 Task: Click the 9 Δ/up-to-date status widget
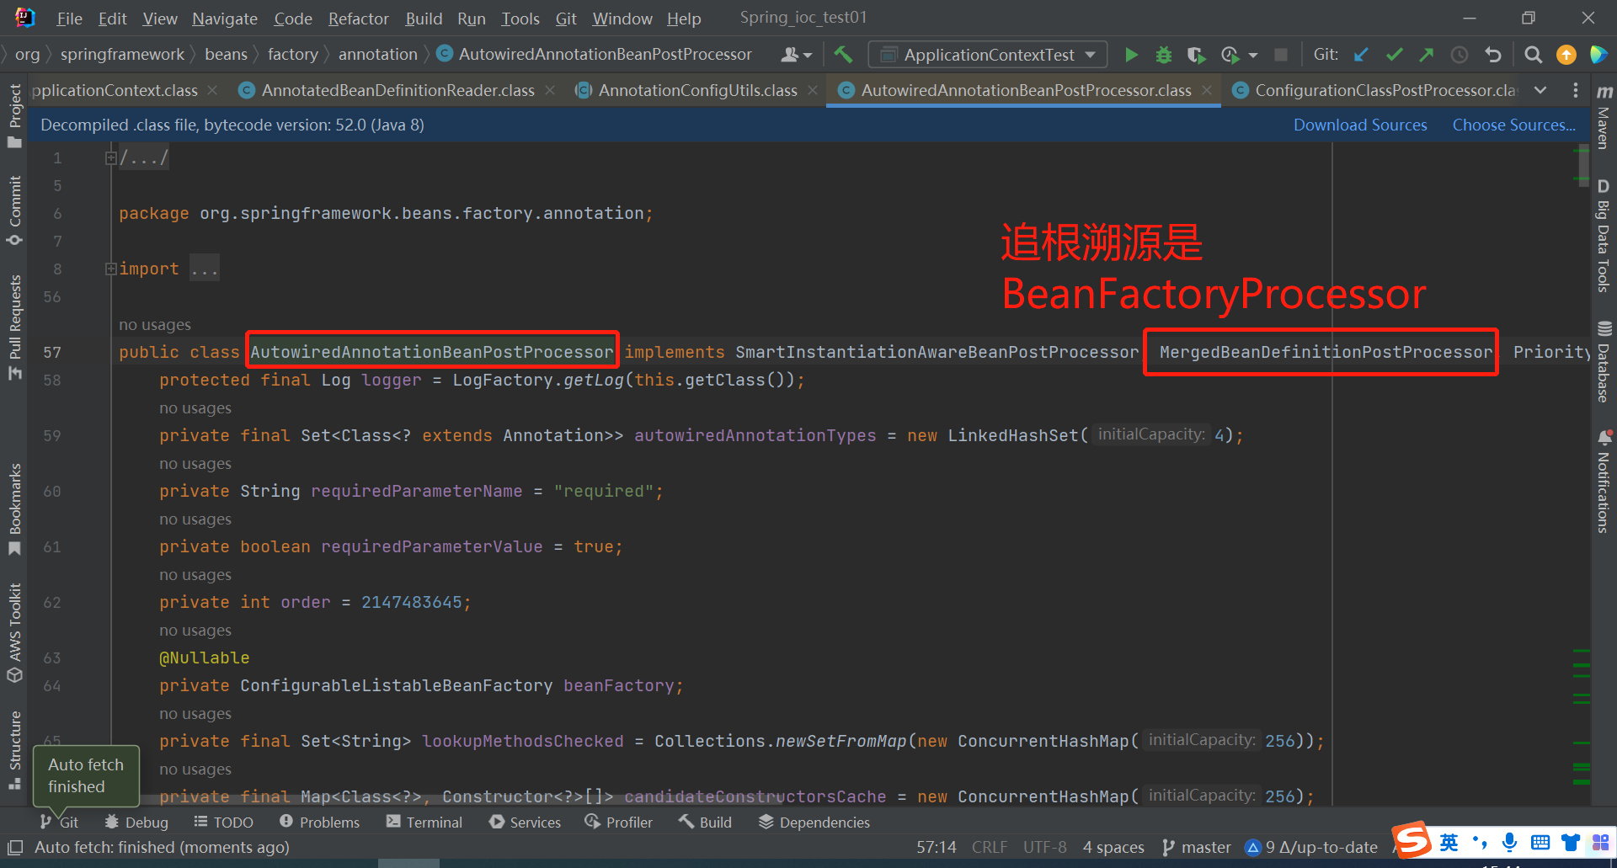(1312, 847)
